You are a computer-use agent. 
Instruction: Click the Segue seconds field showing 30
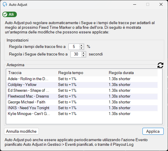click(76, 54)
